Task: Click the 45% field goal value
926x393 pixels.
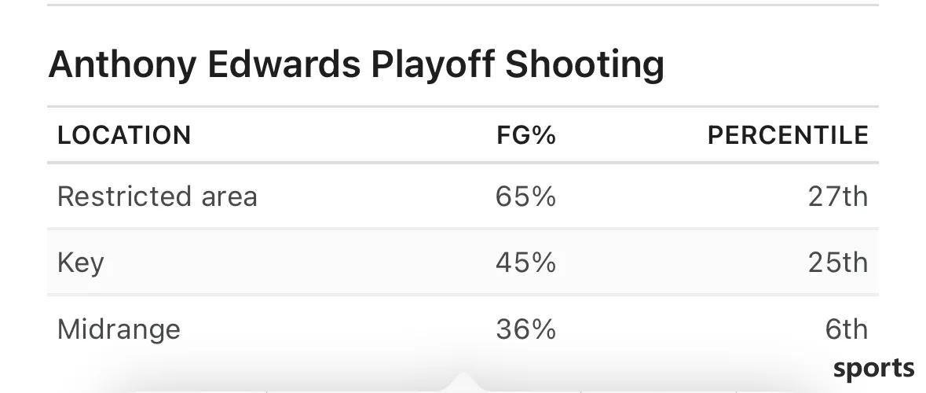Action: pyautogui.click(x=525, y=263)
